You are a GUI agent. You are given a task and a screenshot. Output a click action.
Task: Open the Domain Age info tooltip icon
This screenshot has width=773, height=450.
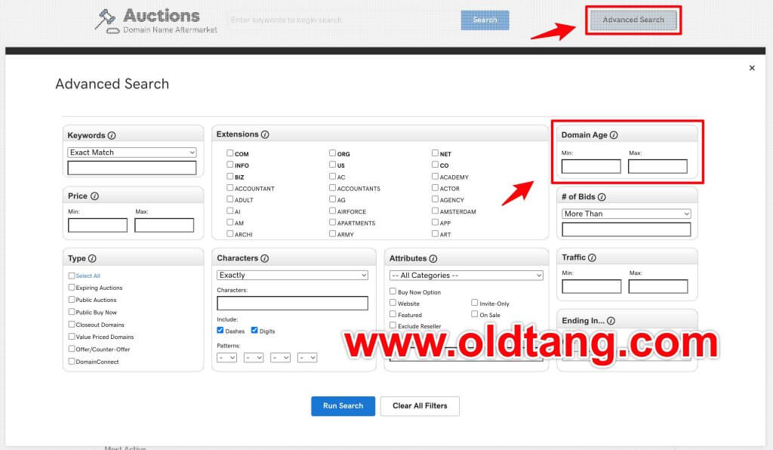614,135
